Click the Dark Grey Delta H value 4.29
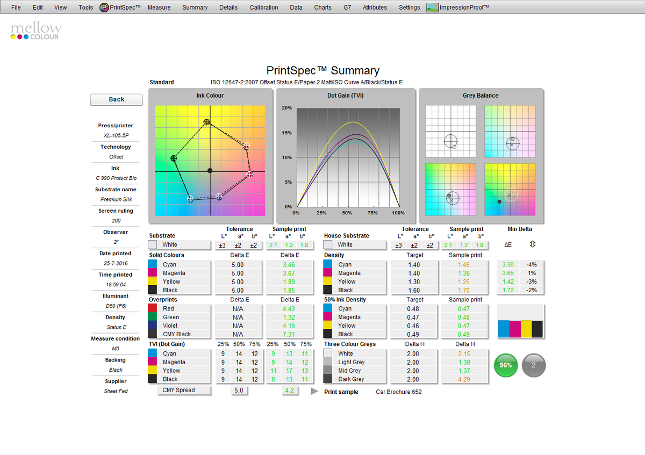645x455 pixels. click(464, 379)
